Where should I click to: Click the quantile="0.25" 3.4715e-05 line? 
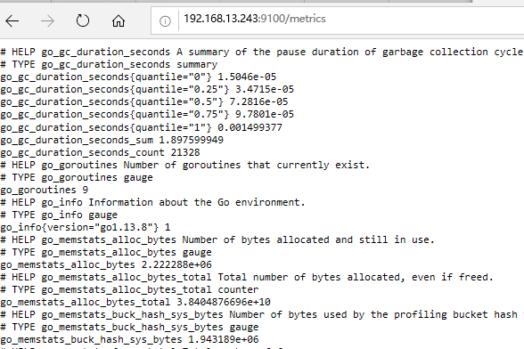[x=147, y=90]
